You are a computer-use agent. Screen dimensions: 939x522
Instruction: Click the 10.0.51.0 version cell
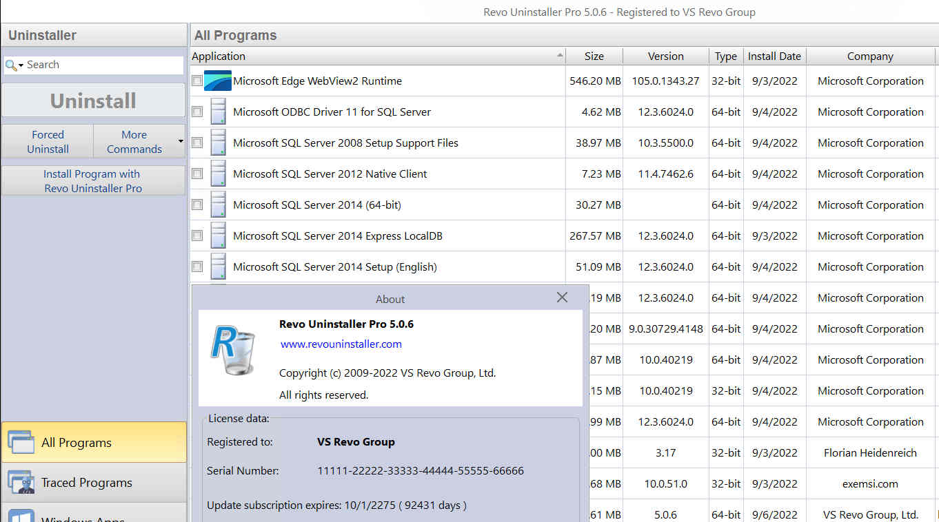pyautogui.click(x=665, y=483)
